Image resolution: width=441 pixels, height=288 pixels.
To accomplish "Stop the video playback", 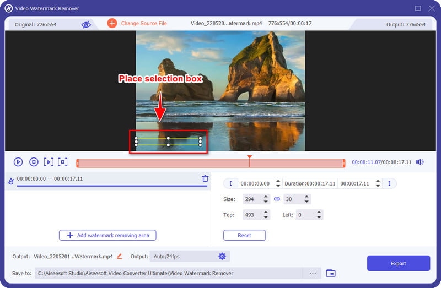I will coord(33,162).
